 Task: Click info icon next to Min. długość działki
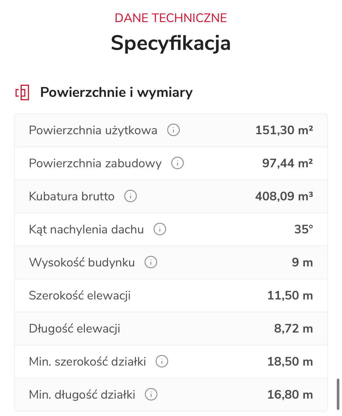(x=151, y=394)
